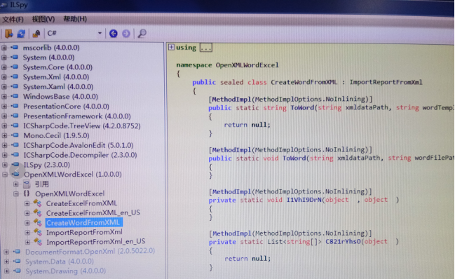The image size is (455, 279).
Task: Click the C821rYhsO method name
Action: click(344, 242)
